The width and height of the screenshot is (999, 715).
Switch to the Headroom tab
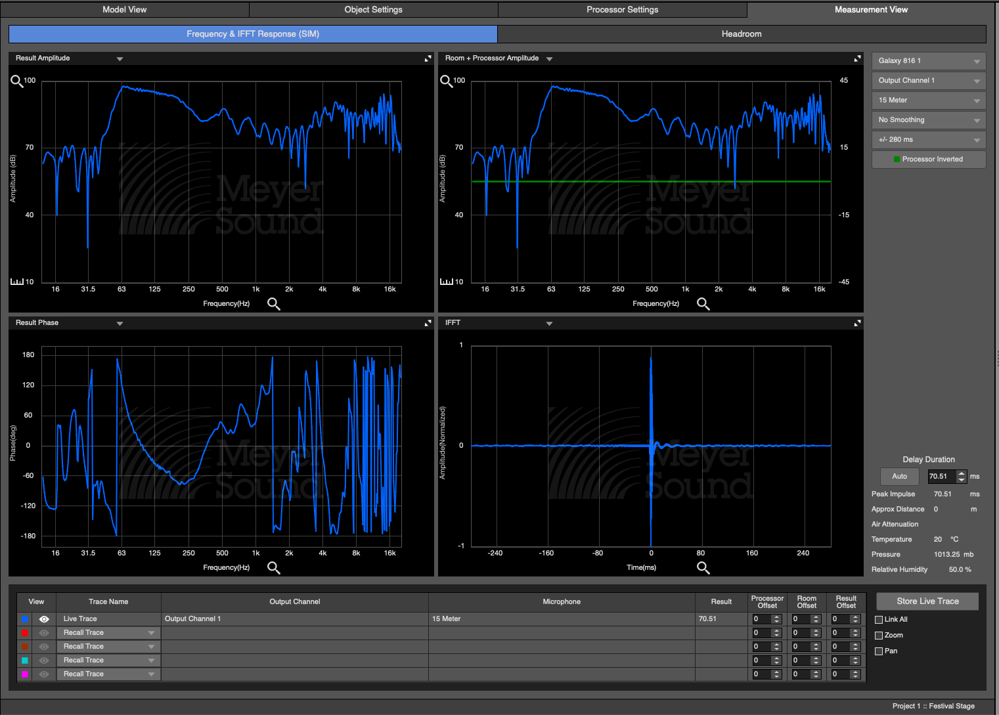point(742,34)
